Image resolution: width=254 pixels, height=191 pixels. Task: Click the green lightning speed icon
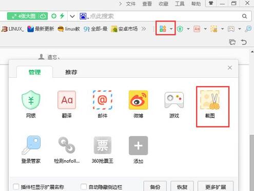62,16
